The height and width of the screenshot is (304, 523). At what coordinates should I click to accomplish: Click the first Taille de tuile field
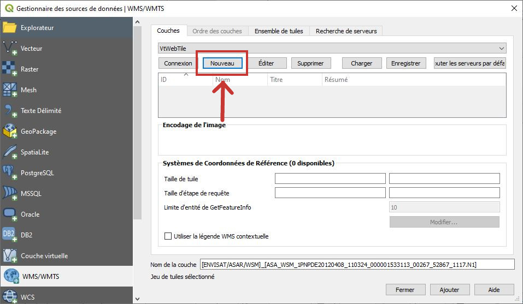tap(330, 179)
